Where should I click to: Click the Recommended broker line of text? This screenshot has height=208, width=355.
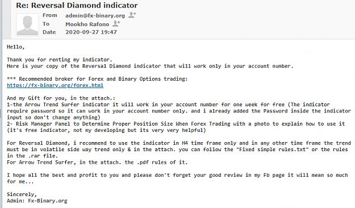[97, 79]
